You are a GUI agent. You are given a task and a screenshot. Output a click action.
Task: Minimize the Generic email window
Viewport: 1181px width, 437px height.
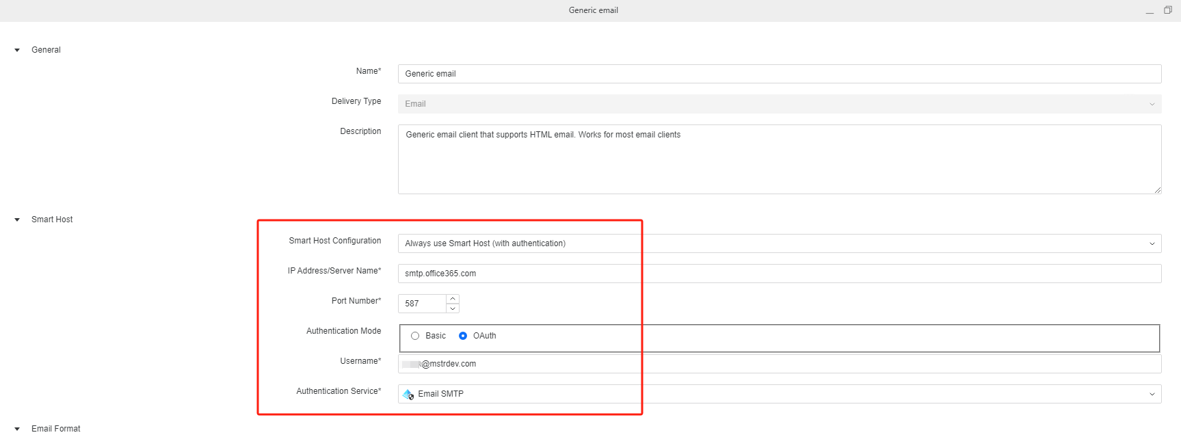coord(1150,11)
